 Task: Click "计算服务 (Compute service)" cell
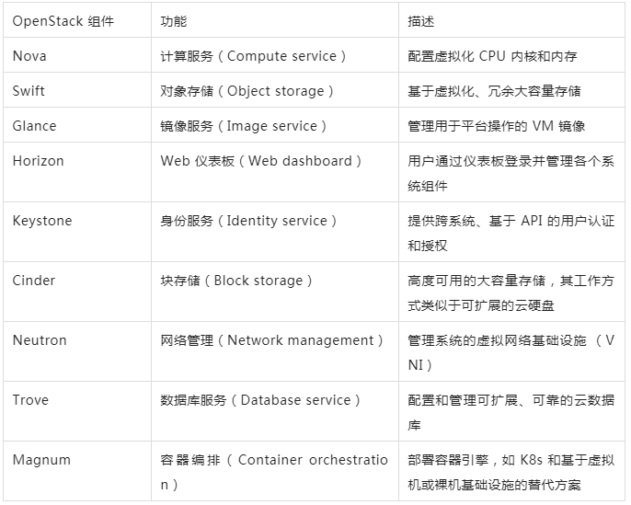[x=254, y=56]
